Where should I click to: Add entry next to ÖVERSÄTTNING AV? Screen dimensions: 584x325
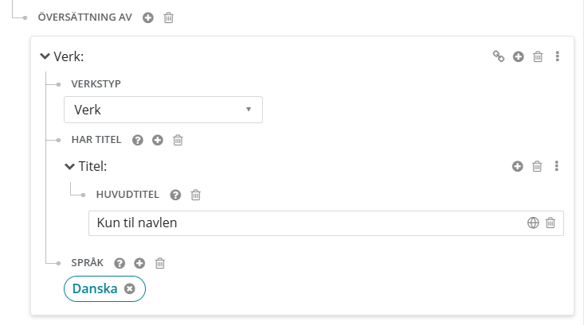tap(148, 17)
